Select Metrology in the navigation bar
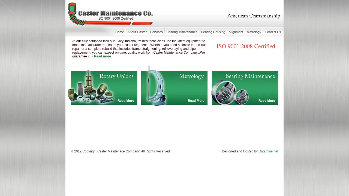Screen dimensions: 349x196 pos(254,32)
